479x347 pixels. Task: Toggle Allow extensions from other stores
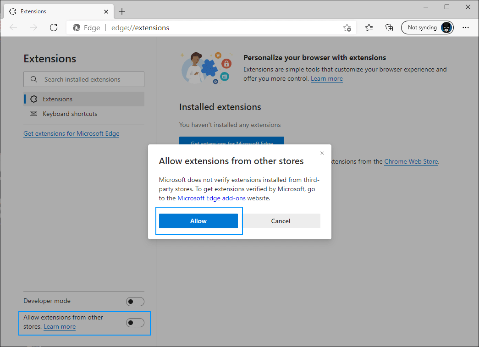click(x=135, y=322)
